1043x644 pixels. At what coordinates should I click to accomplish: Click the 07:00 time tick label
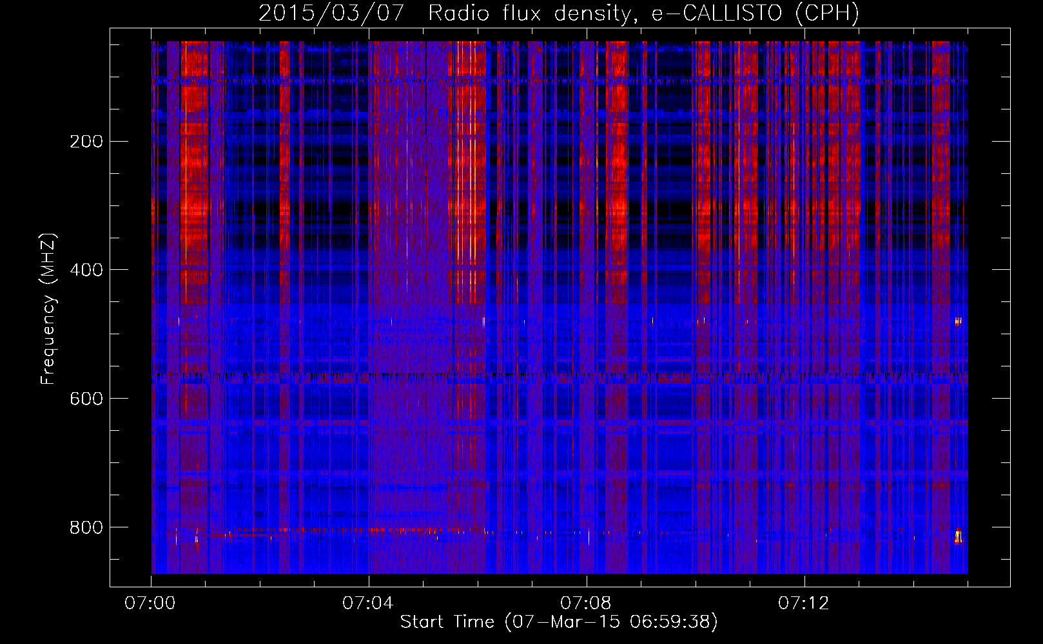(150, 603)
